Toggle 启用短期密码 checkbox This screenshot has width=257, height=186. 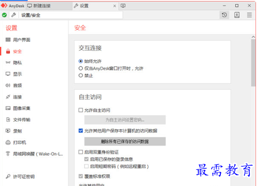click(87, 166)
